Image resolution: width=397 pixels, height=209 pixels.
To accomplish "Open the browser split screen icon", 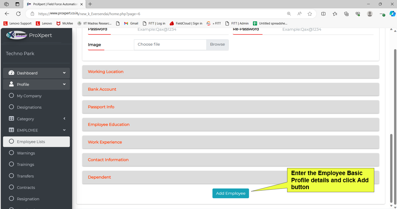I will coord(323,14).
